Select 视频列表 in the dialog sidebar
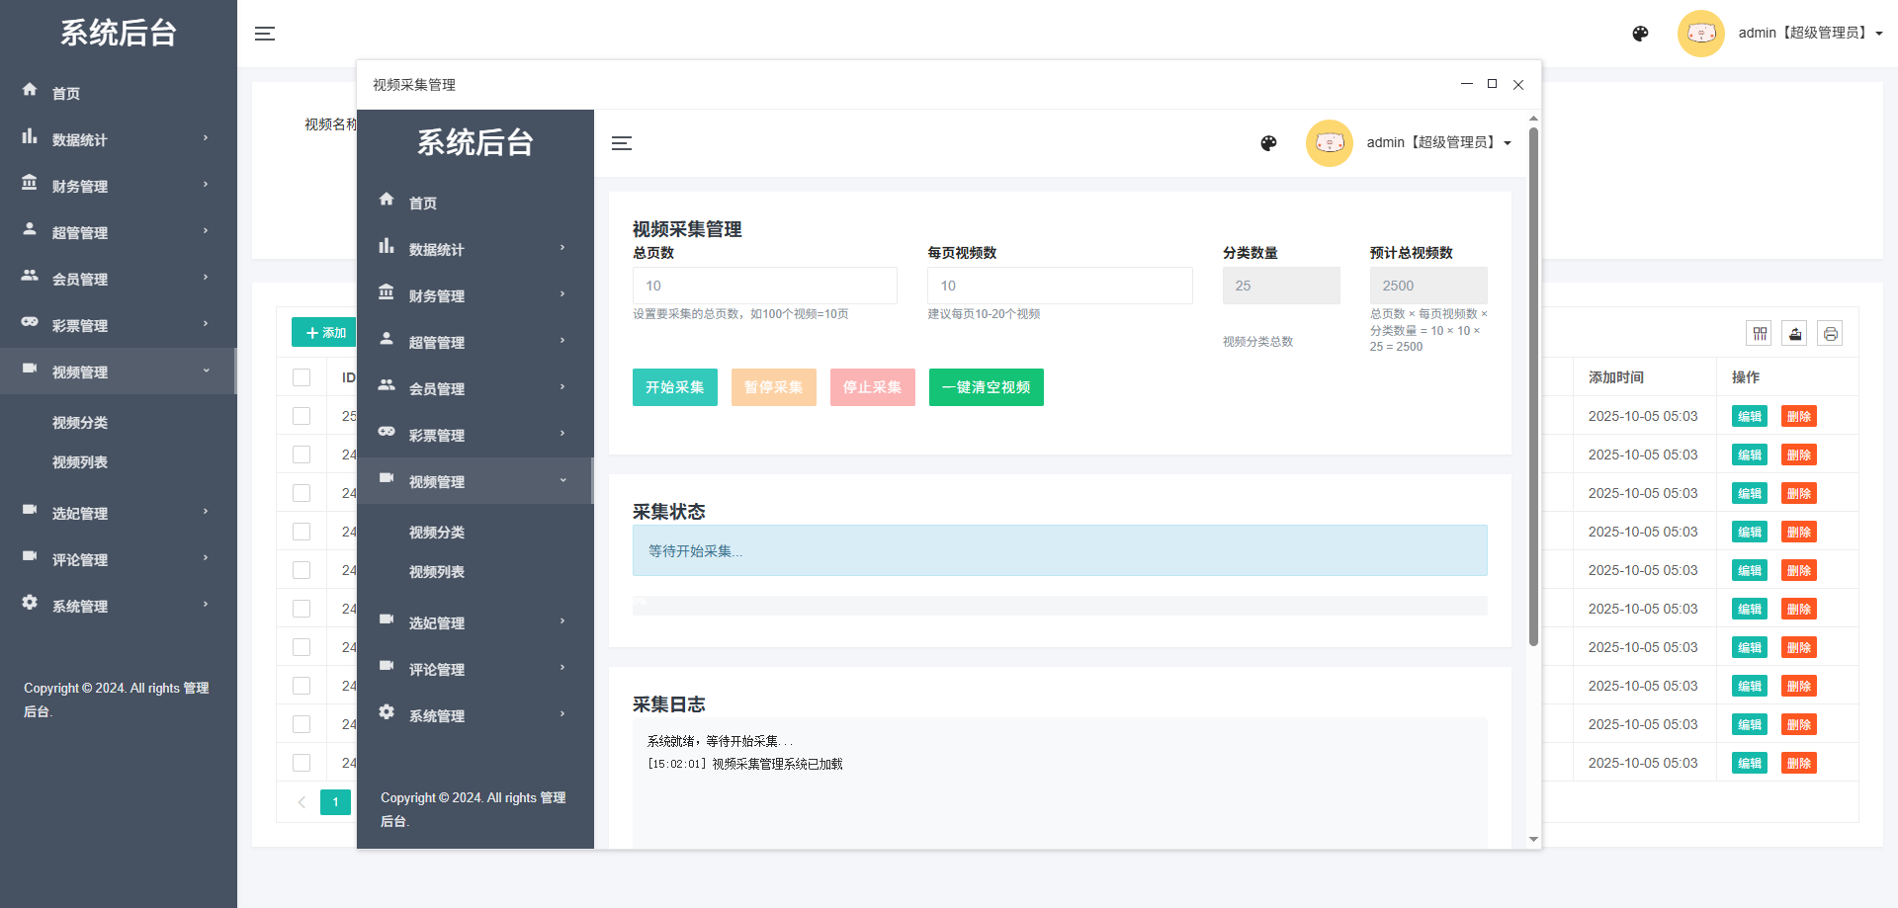This screenshot has width=1898, height=908. tap(436, 571)
